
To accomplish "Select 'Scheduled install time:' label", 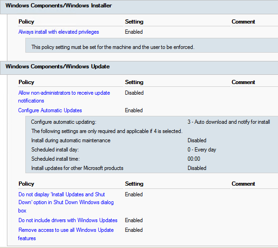I will [55, 159].
